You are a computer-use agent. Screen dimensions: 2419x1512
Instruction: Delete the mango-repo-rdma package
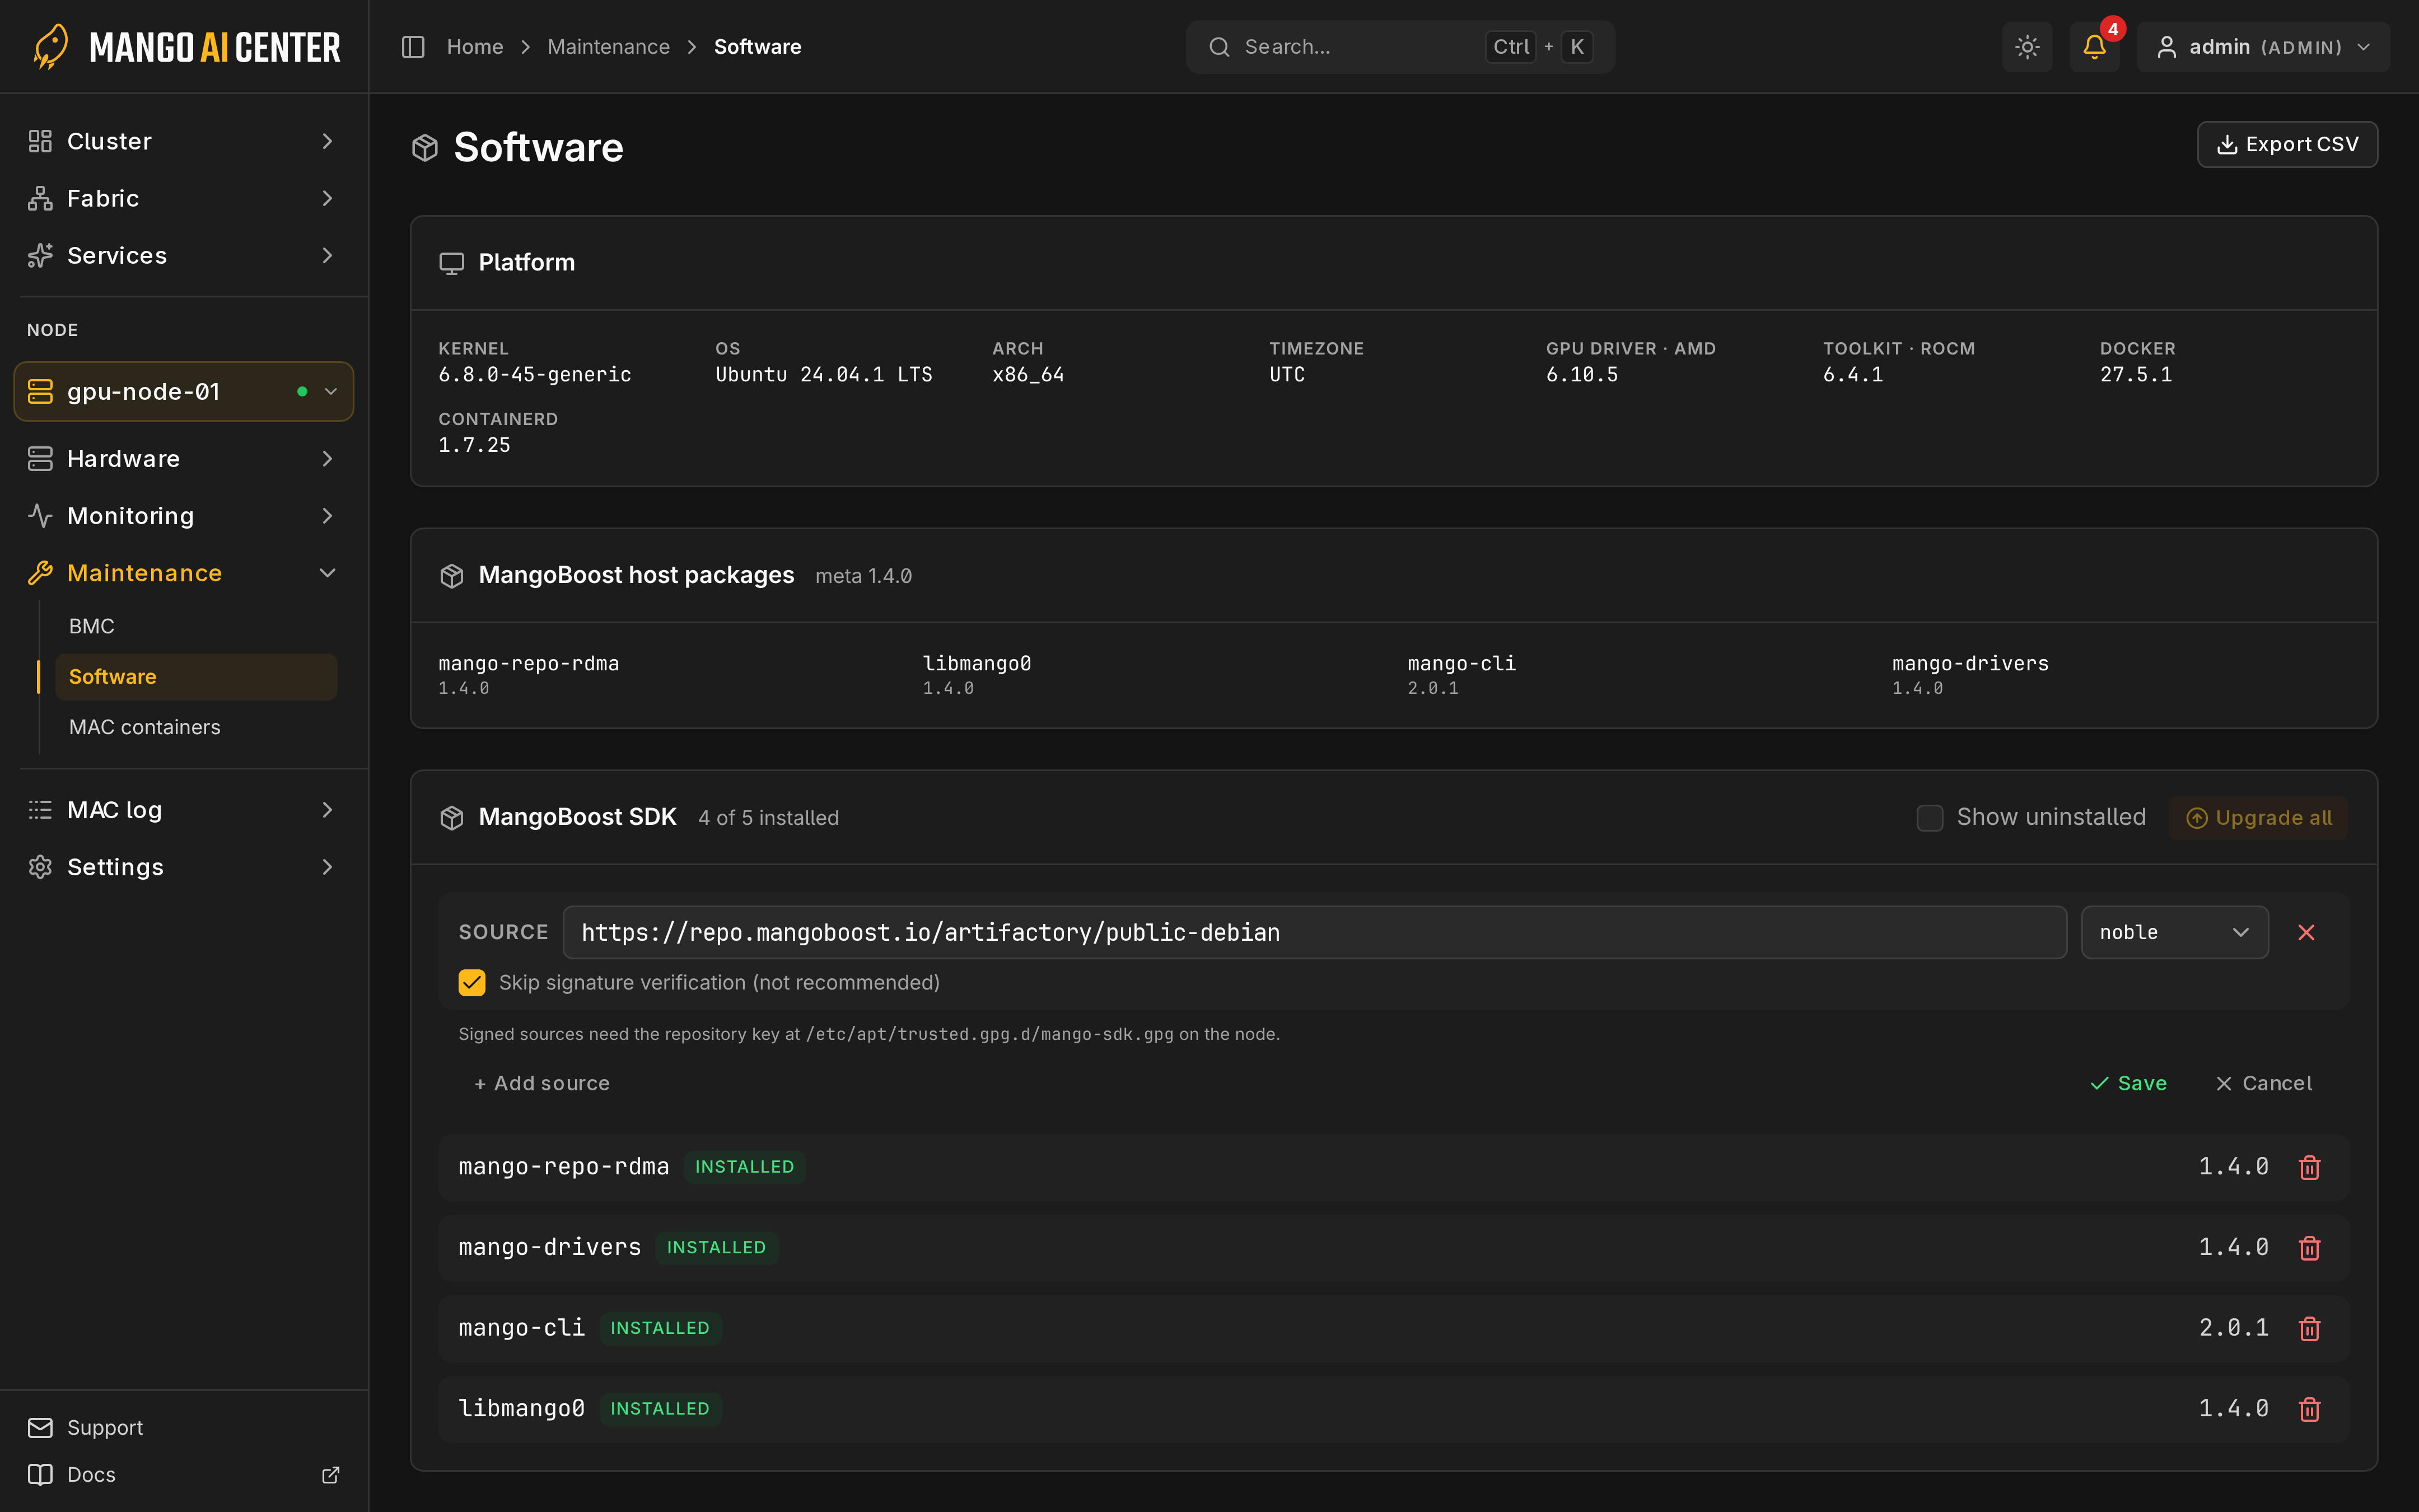(x=2309, y=1167)
